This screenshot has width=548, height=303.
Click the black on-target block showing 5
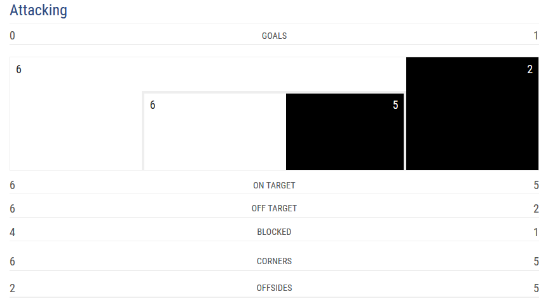[345, 132]
